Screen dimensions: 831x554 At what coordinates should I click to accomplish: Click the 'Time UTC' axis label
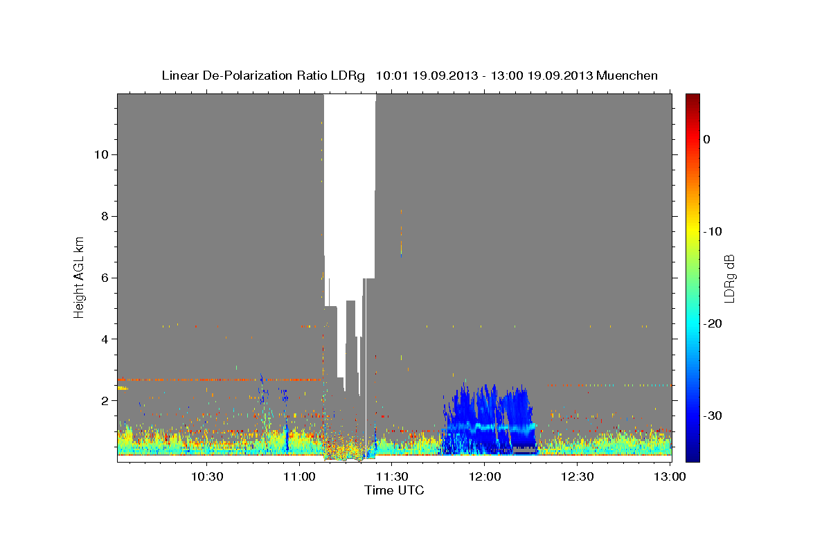(x=395, y=490)
